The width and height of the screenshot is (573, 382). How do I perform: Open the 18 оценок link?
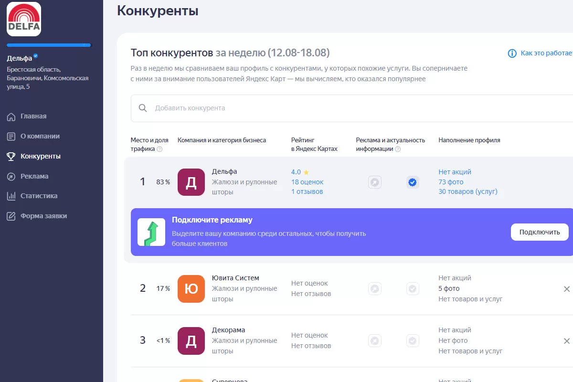click(x=307, y=182)
